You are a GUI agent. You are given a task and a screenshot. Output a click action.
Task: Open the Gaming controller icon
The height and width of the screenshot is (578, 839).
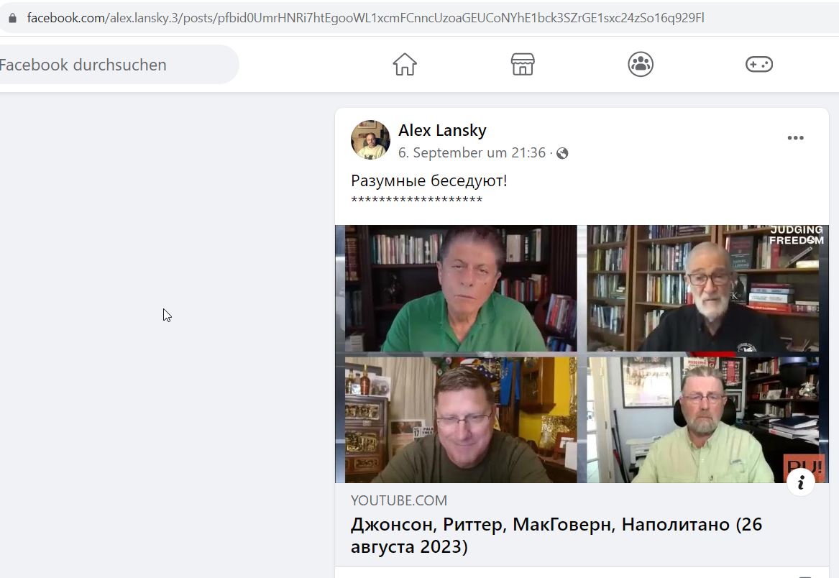click(x=758, y=64)
